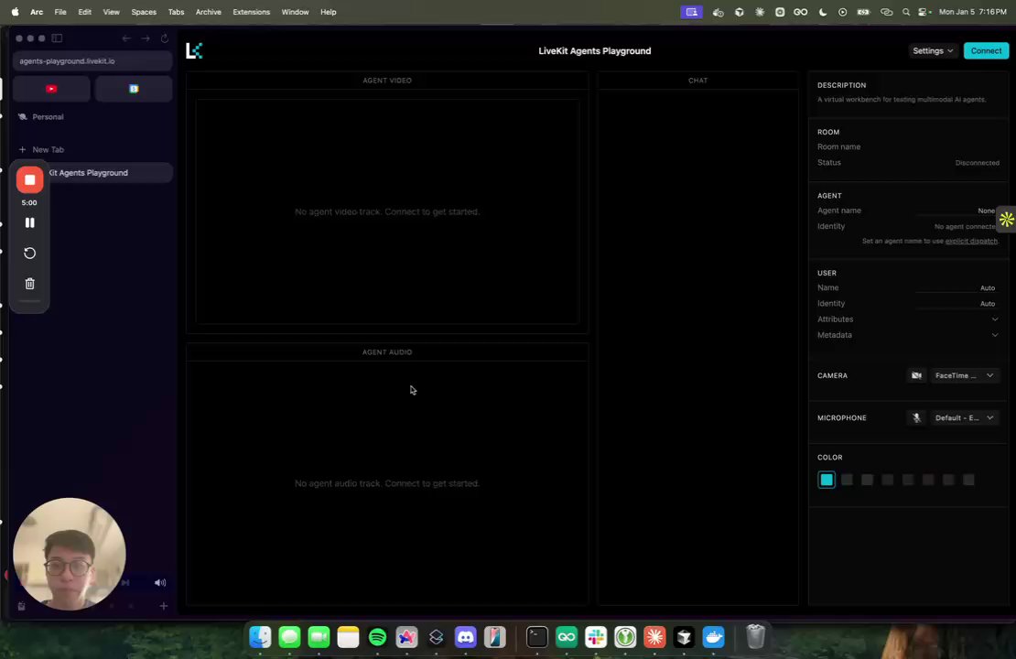The image size is (1016, 659).
Task: Open the Terminal app from the dock
Action: [537, 637]
